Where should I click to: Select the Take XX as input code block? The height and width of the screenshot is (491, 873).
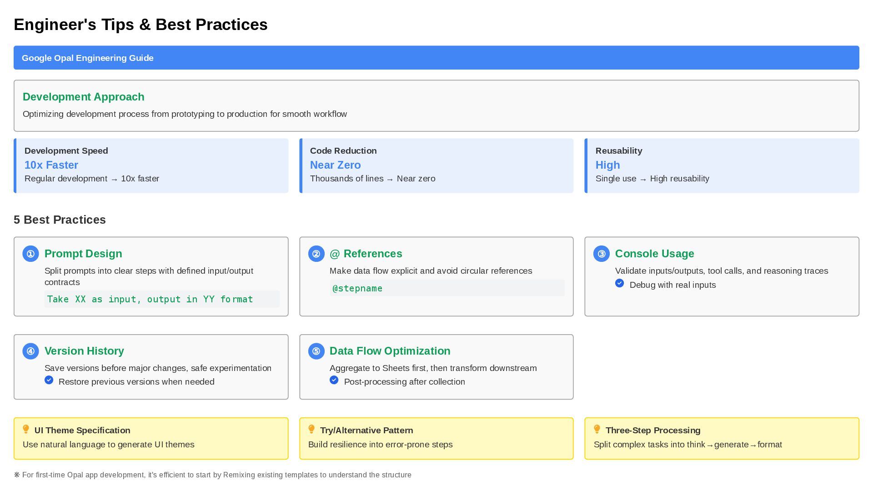coord(150,299)
